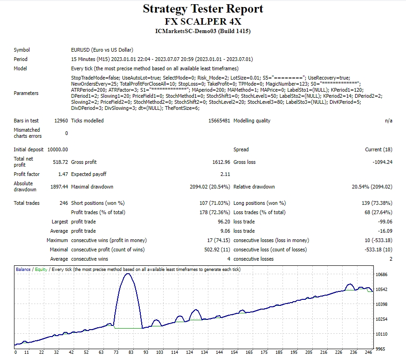Screen dimensions: 406x358
Task: Select the profit trades value '178 (72.36%)'
Action: click(214, 212)
